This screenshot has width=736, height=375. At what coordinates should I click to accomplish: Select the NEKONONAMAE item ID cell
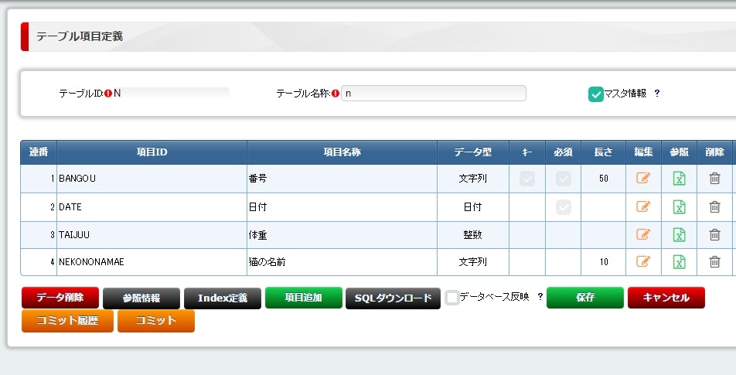[x=152, y=262]
